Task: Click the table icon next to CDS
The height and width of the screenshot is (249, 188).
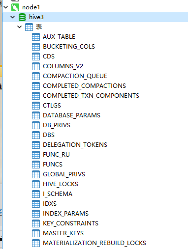Action: click(36, 56)
